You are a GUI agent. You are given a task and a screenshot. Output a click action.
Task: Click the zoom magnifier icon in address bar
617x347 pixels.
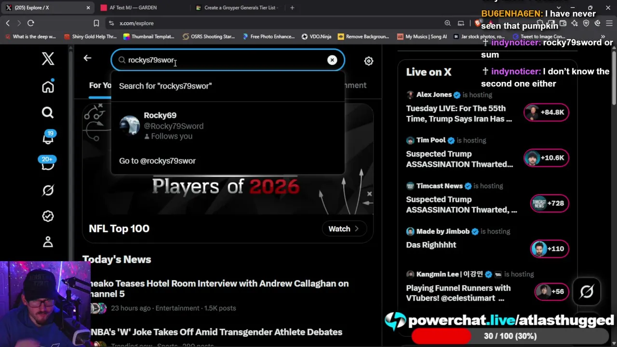tap(448, 23)
